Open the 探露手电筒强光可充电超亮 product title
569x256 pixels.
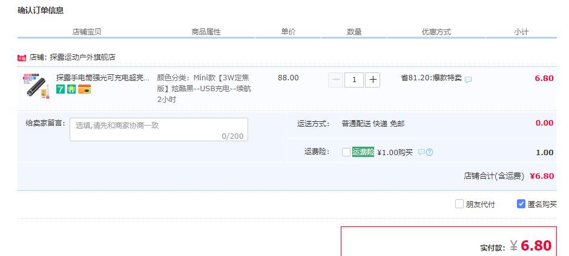[103, 77]
